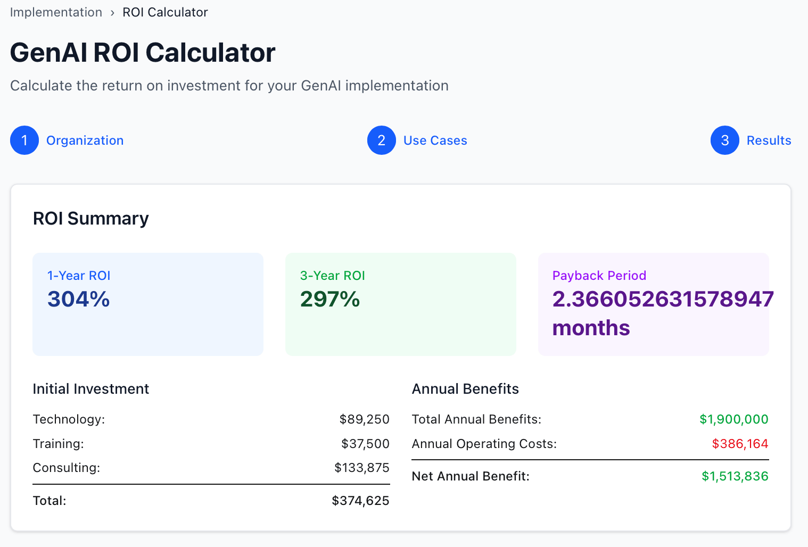
Task: Click the Implementation breadcrumb link
Action: 56,12
